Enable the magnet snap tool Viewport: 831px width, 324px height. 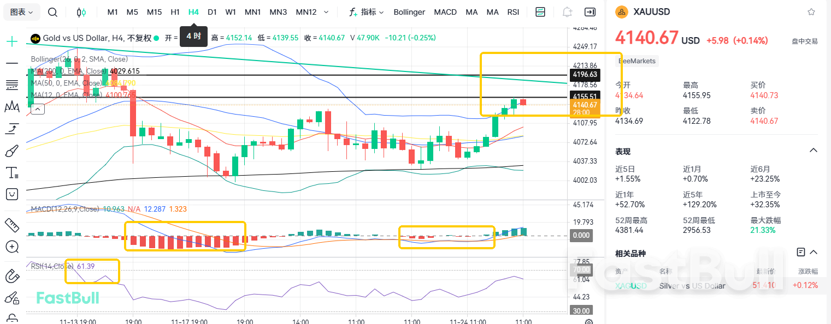(11, 276)
